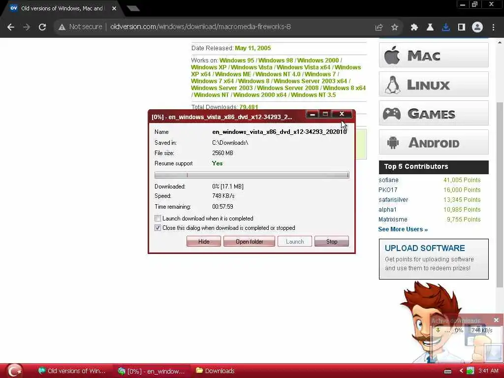Go back using the browser back arrow
The height and width of the screenshot is (378, 504).
11,27
